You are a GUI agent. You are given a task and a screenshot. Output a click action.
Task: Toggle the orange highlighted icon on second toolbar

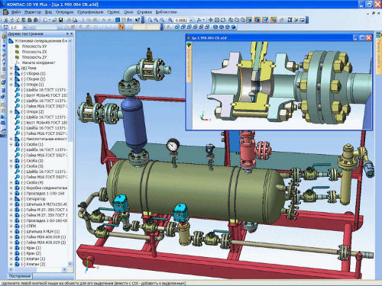point(121,27)
